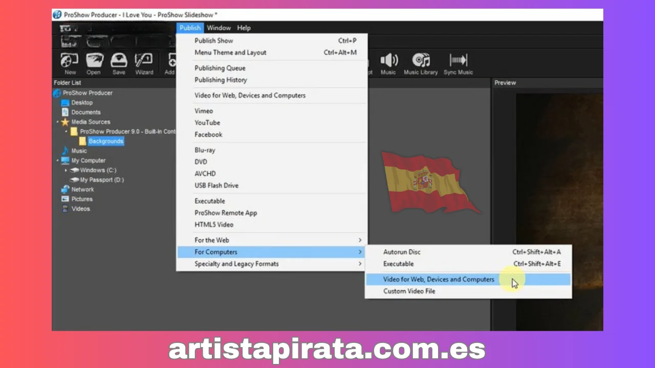
Task: Open Publishing History
Action: 272,80
